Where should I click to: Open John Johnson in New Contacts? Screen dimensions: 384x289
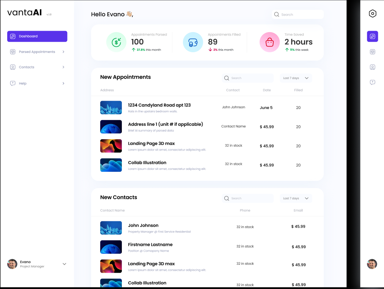(x=143, y=225)
